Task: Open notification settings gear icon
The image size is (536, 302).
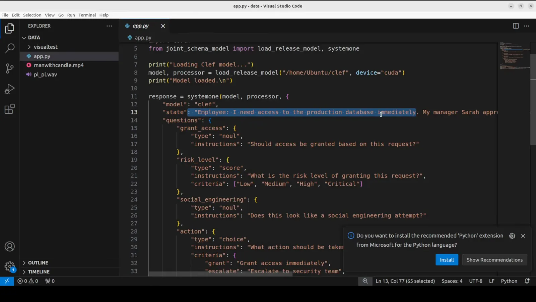Action: tap(512, 236)
